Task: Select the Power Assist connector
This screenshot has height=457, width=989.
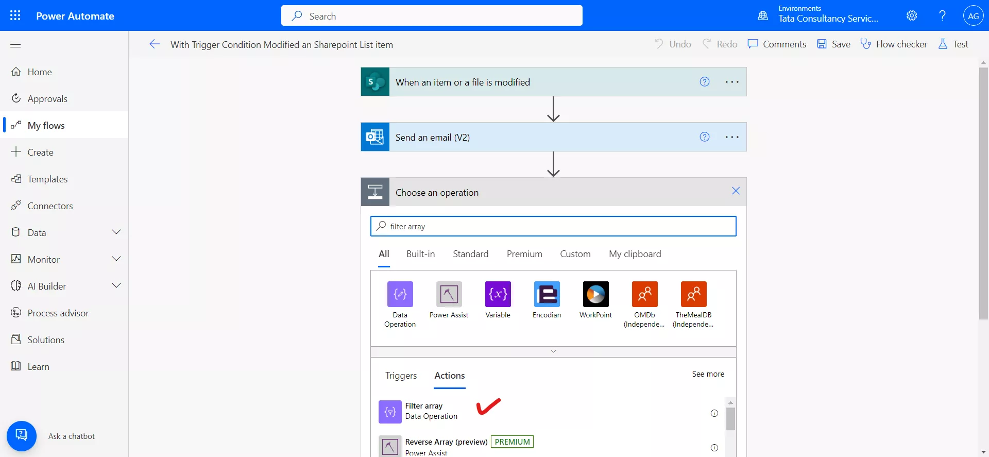Action: pos(449,300)
